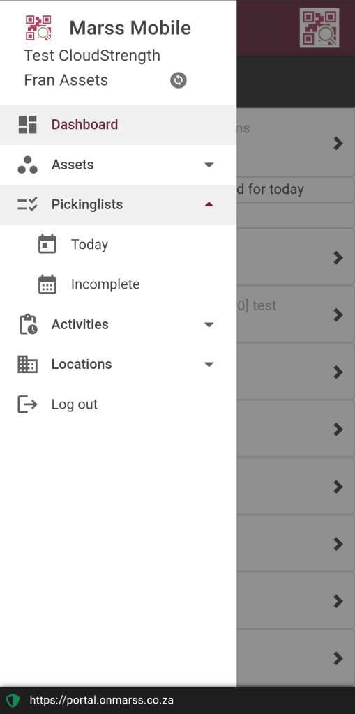Click the Locations building icon
The image size is (355, 714).
(x=27, y=364)
